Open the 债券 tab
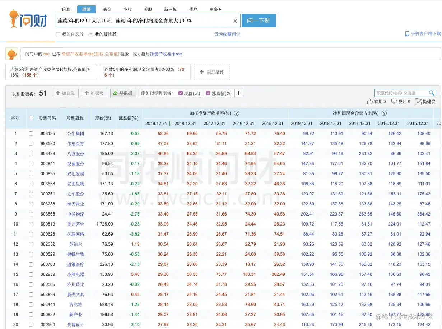The image size is (442, 329). 193,9
